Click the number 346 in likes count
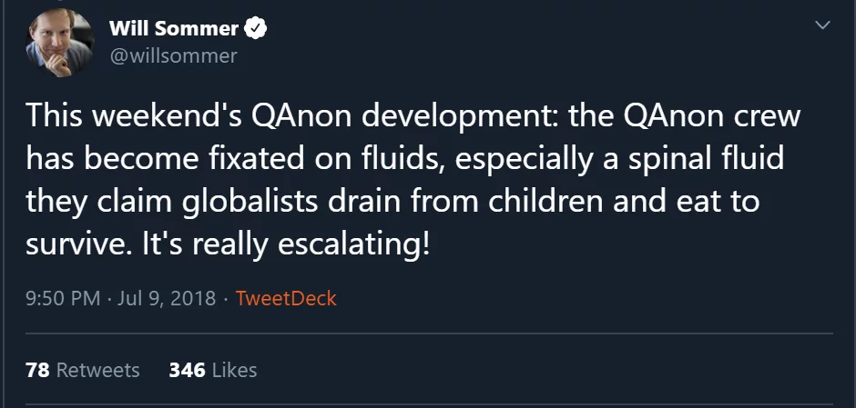The height and width of the screenshot is (408, 856). click(187, 370)
